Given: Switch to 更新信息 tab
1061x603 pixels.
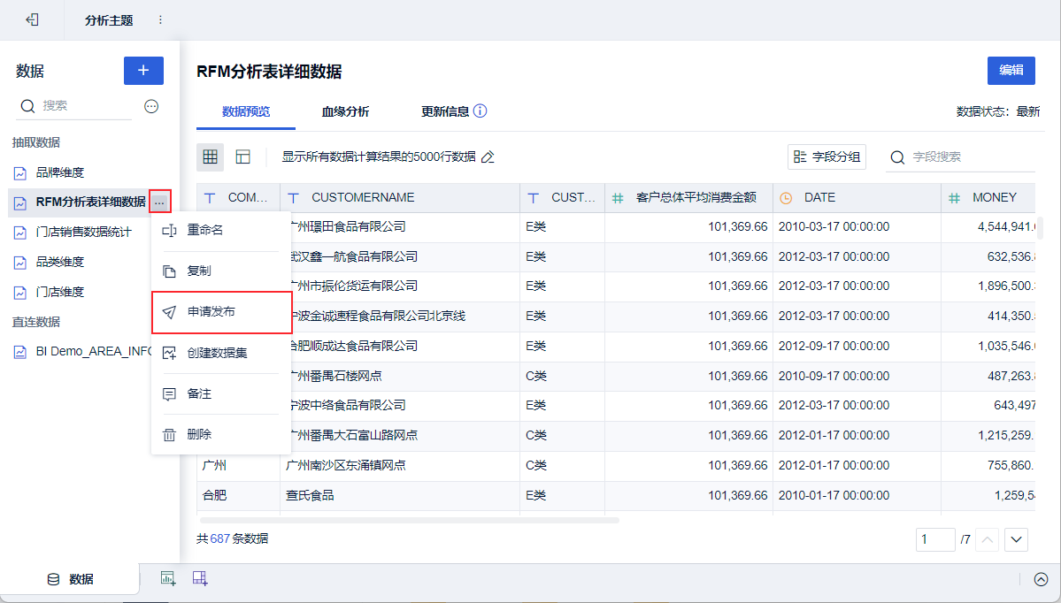Looking at the screenshot, I should coord(445,111).
